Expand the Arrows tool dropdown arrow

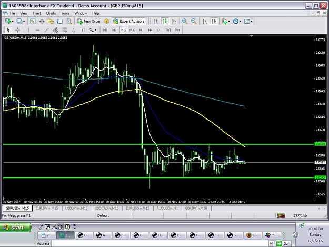coord(95,30)
